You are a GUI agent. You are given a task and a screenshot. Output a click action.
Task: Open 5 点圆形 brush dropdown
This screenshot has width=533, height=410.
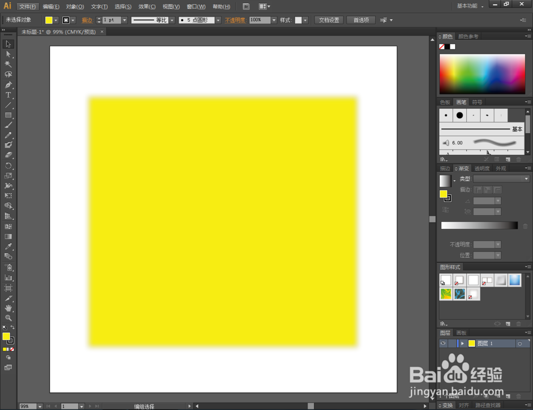[218, 20]
